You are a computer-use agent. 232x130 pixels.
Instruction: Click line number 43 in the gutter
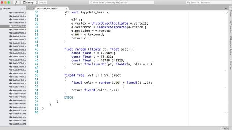click(x=37, y=49)
